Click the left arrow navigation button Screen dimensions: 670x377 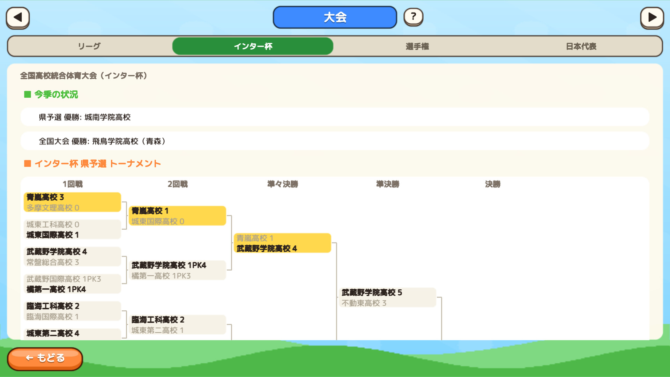click(18, 17)
